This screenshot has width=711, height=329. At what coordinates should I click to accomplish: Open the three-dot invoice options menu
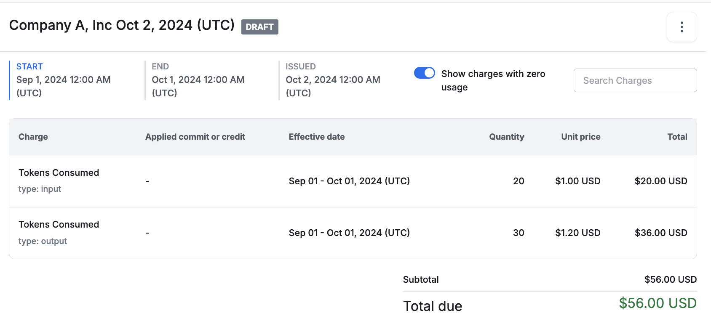pyautogui.click(x=682, y=27)
